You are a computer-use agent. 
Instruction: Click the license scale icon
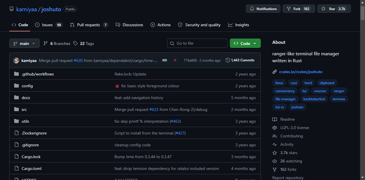tap(275, 128)
